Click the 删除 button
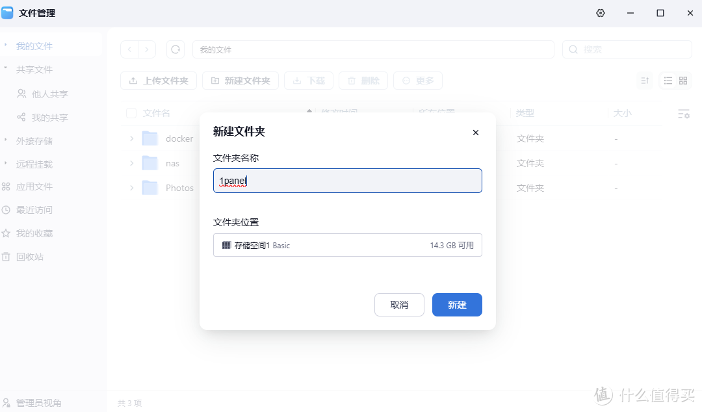Image resolution: width=702 pixels, height=412 pixels. pyautogui.click(x=363, y=81)
